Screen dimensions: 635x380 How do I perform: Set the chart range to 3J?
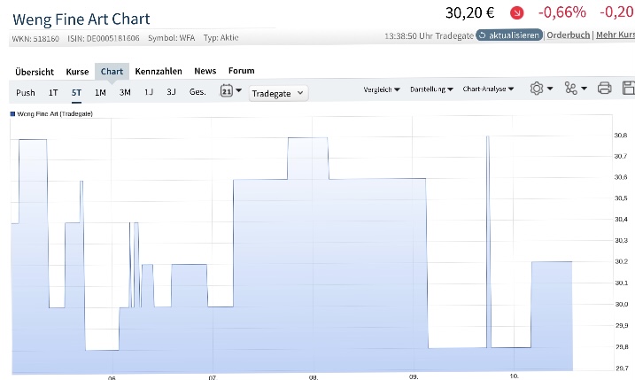pyautogui.click(x=171, y=92)
